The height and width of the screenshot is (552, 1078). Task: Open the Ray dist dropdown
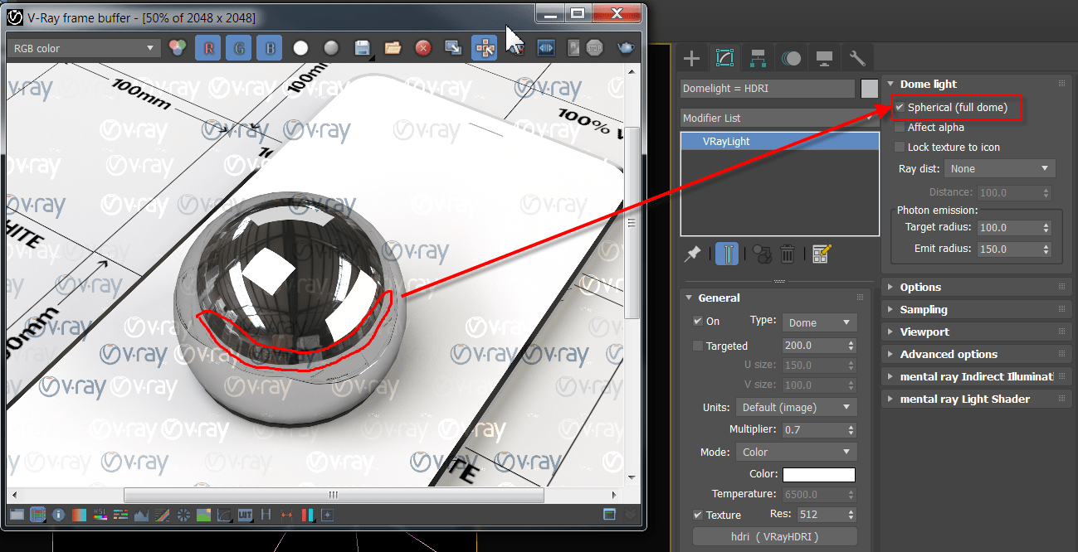(x=1000, y=168)
